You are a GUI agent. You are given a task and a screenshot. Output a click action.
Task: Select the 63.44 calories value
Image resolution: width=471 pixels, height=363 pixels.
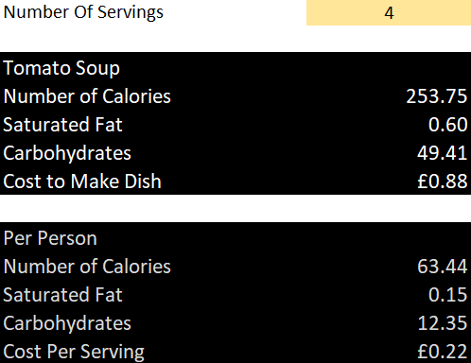[x=442, y=267]
